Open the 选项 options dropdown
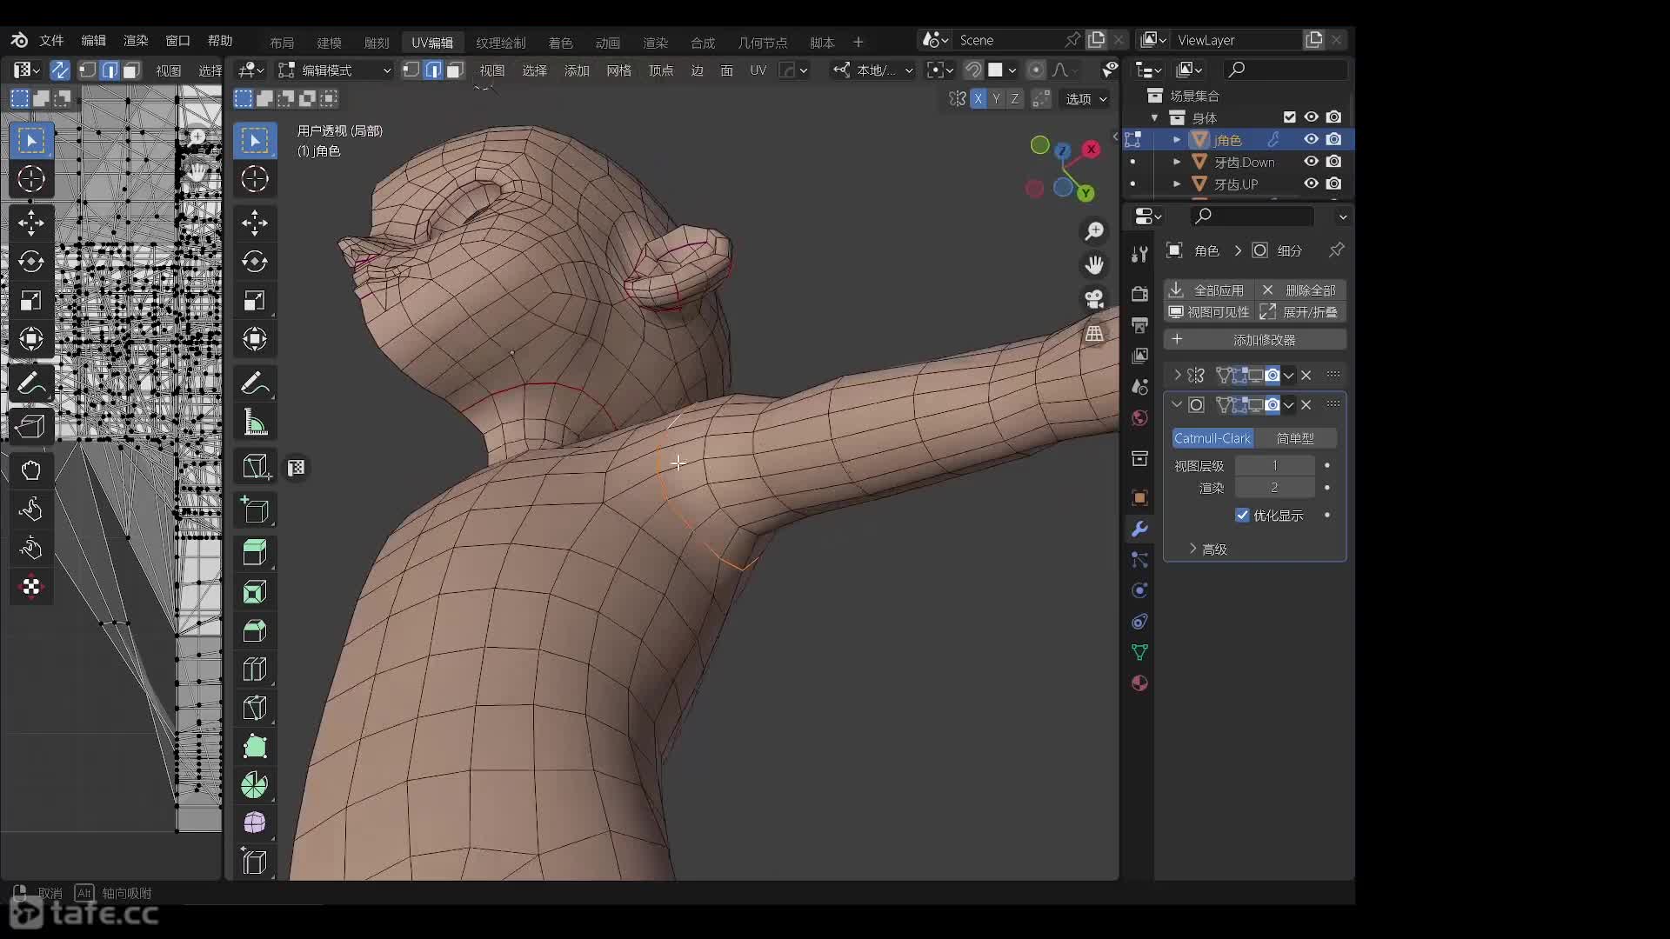Screen dimensions: 1670x939 (x=1085, y=99)
